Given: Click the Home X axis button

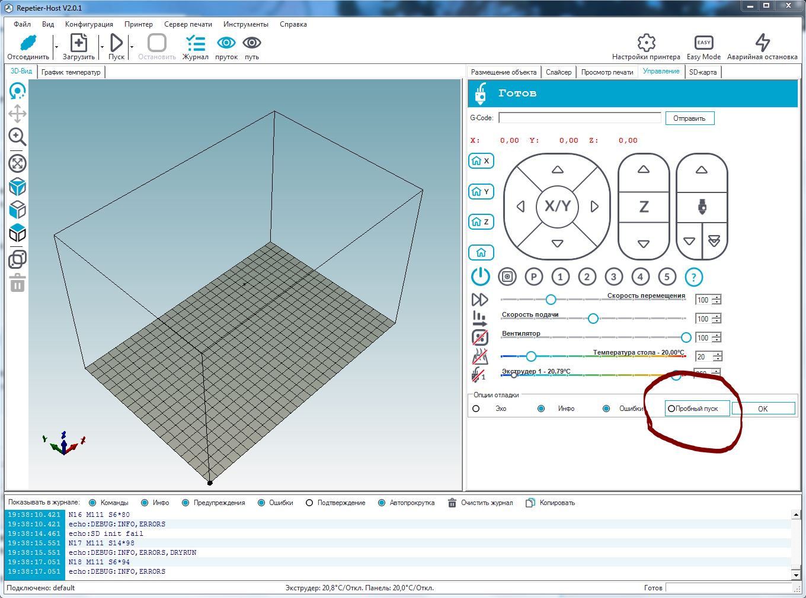Looking at the screenshot, I should click(x=481, y=161).
